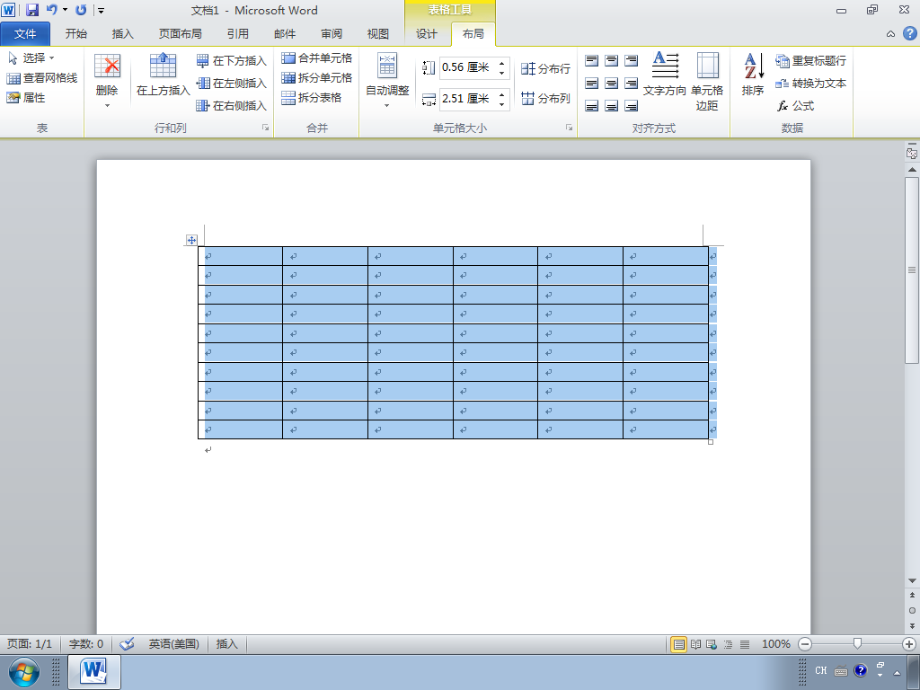
Task: Toggle insert/overtype mode (插入) in status bar
Action: point(227,643)
